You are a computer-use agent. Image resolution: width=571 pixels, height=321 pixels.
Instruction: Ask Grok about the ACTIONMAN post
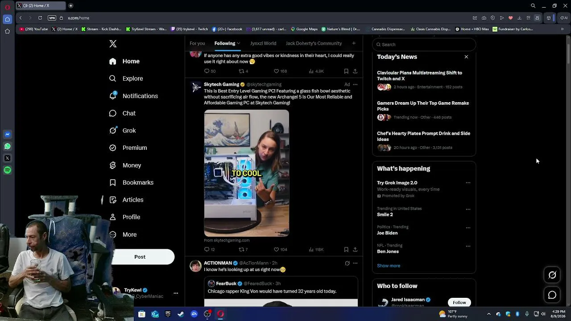tap(347, 263)
